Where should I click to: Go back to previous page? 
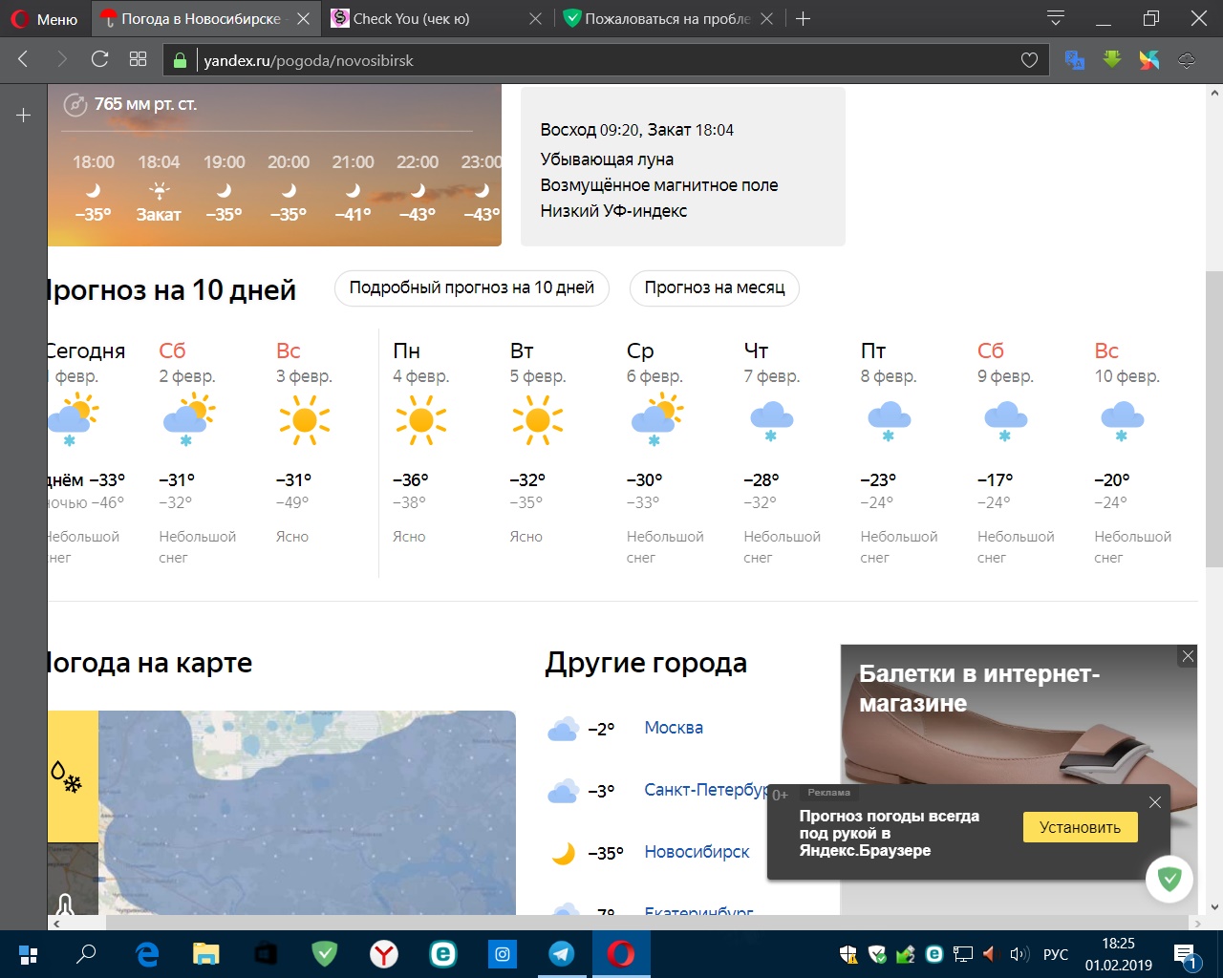tap(24, 59)
